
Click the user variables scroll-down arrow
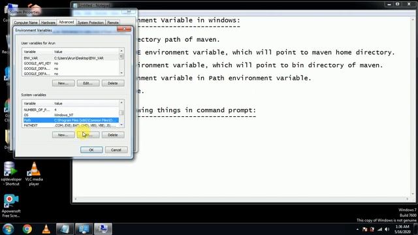[x=121, y=73]
